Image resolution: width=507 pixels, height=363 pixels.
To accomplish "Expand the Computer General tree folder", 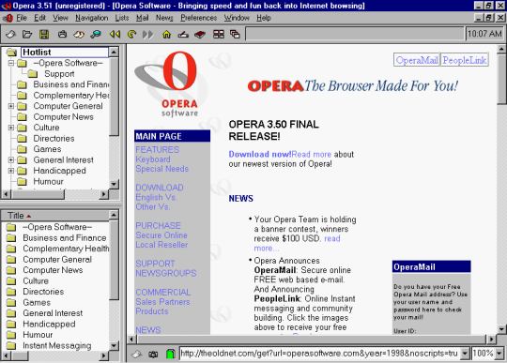I will coord(11,106).
